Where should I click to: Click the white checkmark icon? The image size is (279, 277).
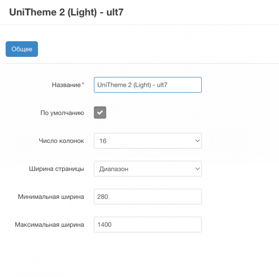pyautogui.click(x=100, y=113)
